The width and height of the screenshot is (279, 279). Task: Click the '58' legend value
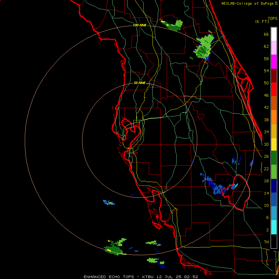coord(266,59)
